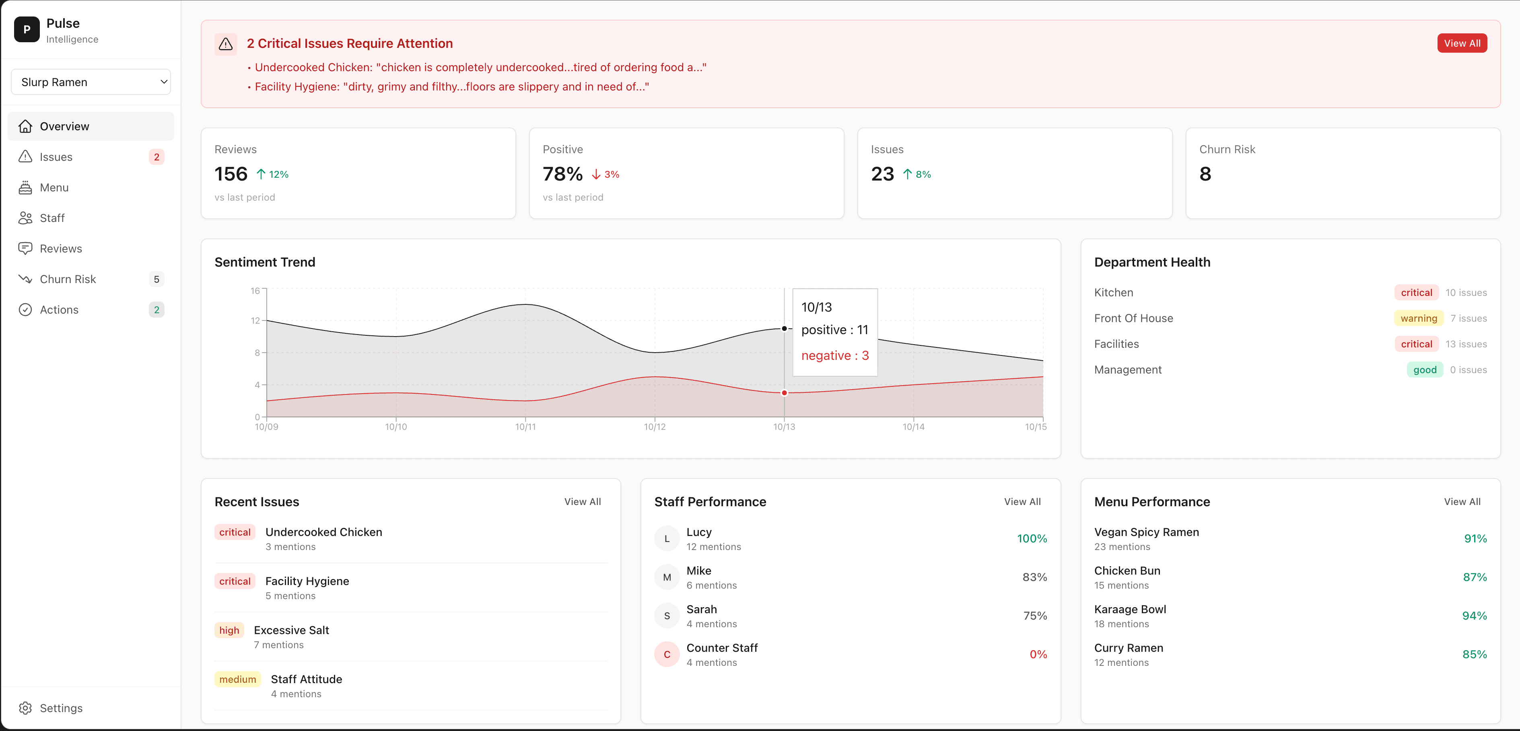1520x731 pixels.
Task: Click the dropdown chevron beside Slurp Ramen
Action: (163, 82)
